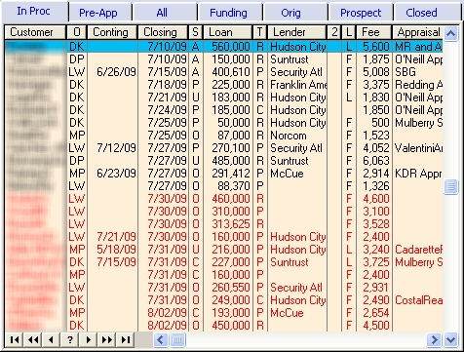
Task: Click the vertical scrollbar thumb
Action: [450, 186]
